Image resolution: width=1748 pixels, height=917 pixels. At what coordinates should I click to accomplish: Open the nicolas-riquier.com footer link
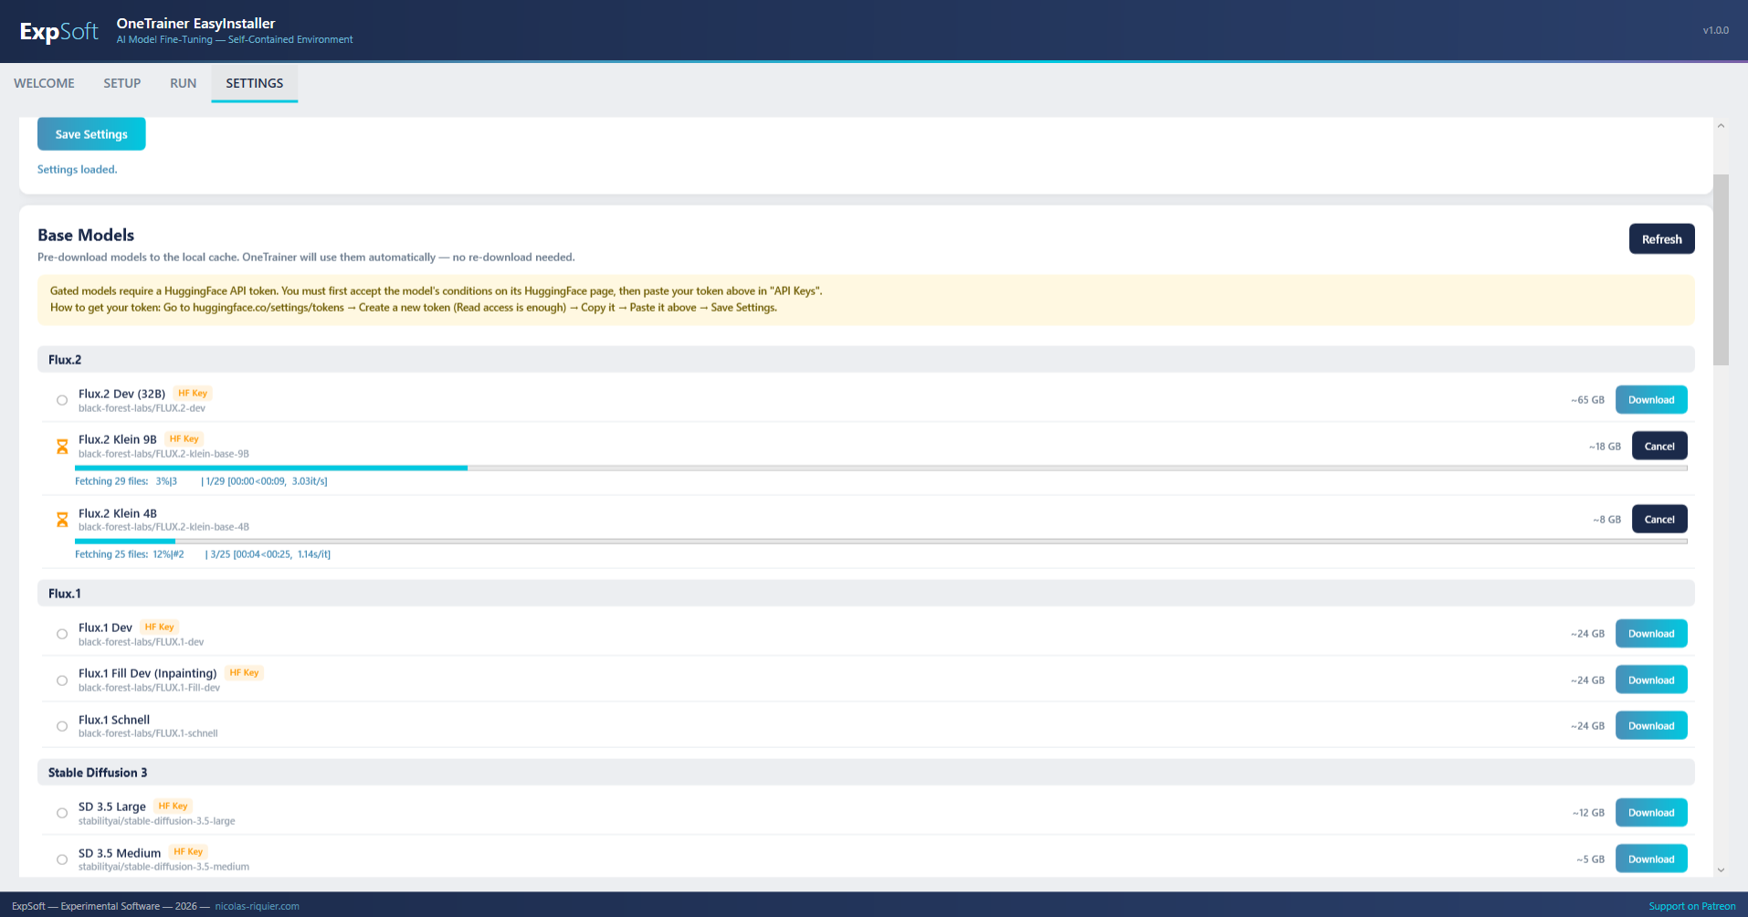click(x=257, y=906)
